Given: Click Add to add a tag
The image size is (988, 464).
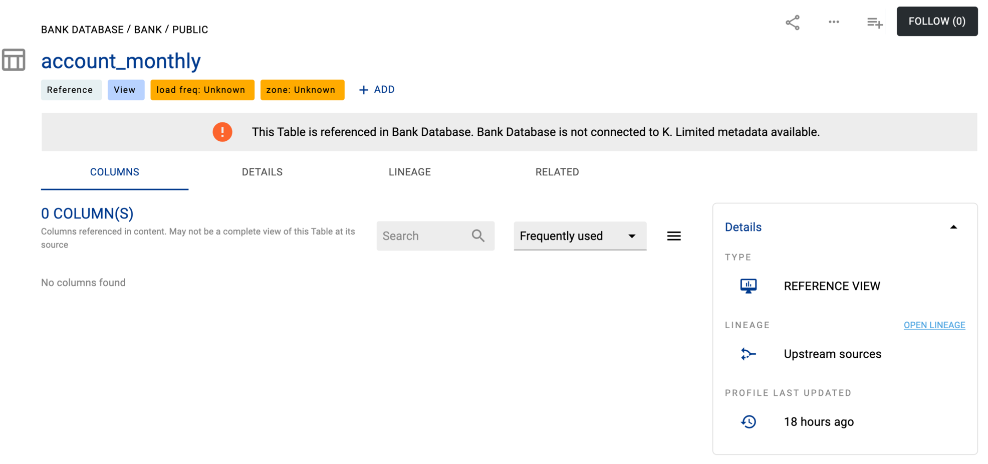Looking at the screenshot, I should point(377,90).
